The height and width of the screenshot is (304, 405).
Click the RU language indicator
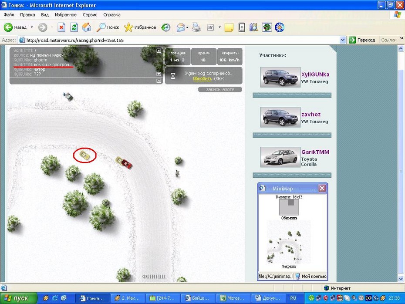tap(293, 298)
